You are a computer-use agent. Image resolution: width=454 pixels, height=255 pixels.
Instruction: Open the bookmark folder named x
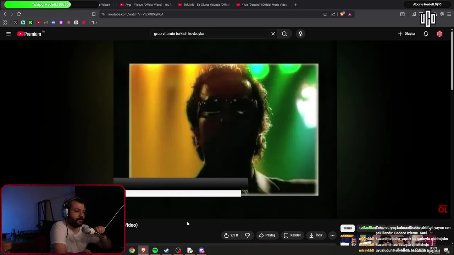coord(94,22)
